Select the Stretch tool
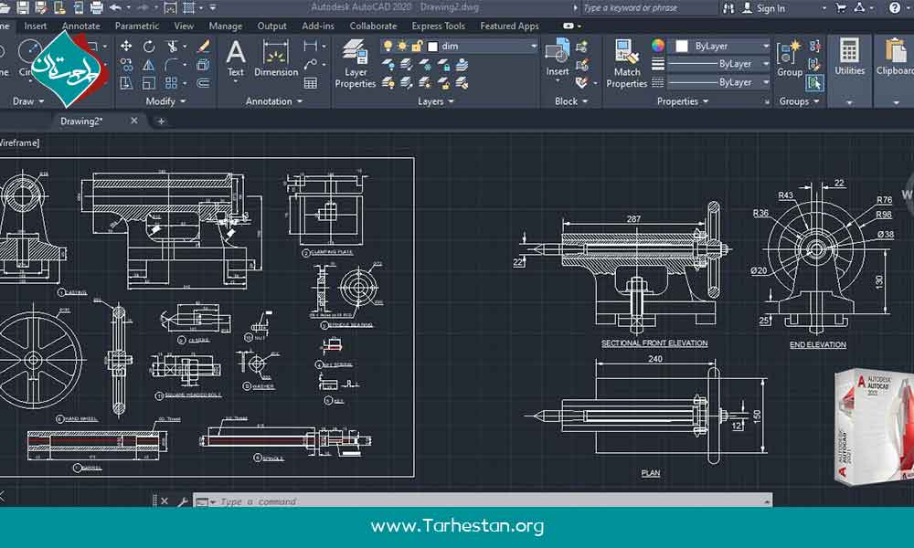This screenshot has width=914, height=548. [126, 83]
